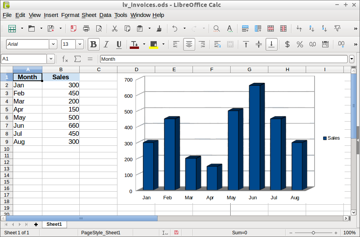Select the Clone Formatting paintbrush
Viewport: 360px width, 237px height.
(159, 28)
